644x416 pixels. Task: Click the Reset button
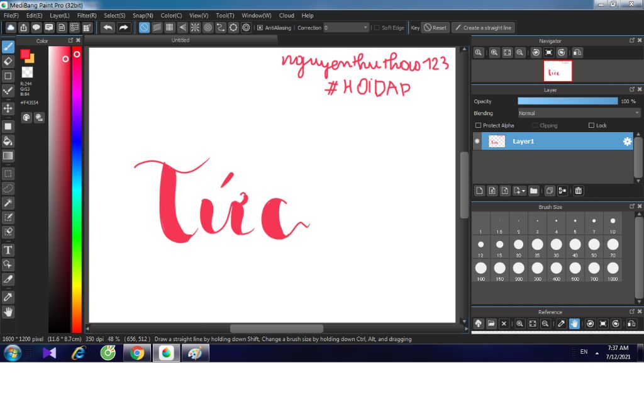(435, 28)
